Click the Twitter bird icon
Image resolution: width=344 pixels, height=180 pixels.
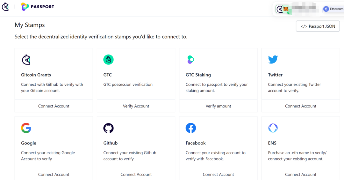[273, 59]
